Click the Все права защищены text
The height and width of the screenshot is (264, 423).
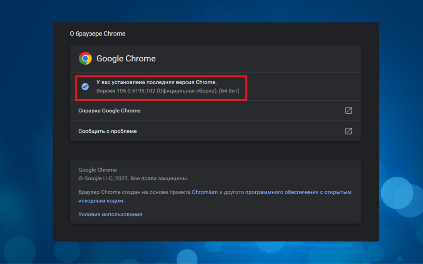pyautogui.click(x=159, y=179)
